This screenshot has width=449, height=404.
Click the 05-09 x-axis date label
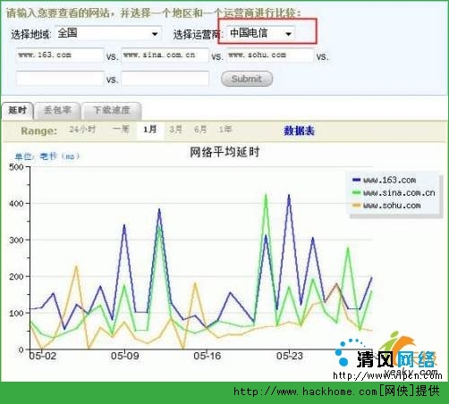(x=125, y=356)
